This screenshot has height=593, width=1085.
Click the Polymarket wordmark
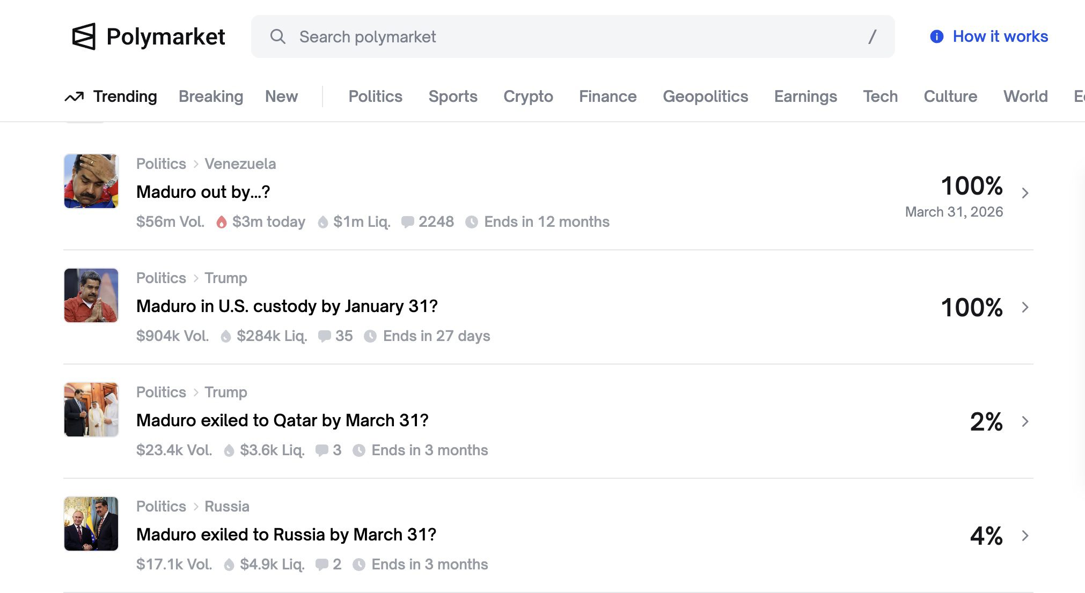[166, 36]
